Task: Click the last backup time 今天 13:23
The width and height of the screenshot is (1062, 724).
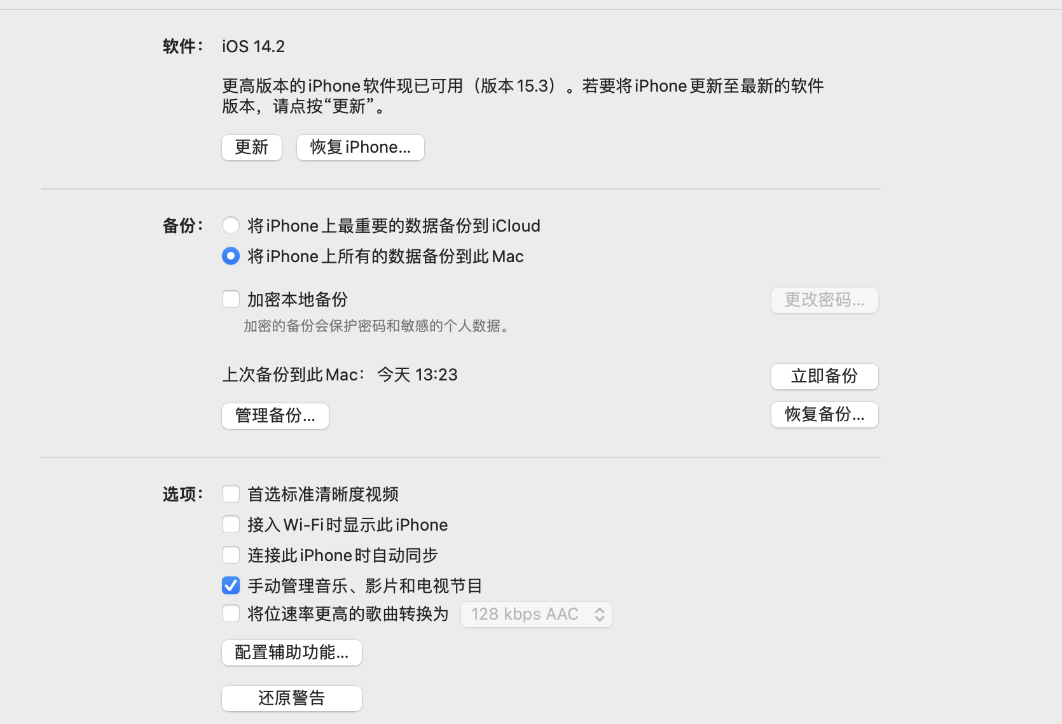Action: pos(417,375)
